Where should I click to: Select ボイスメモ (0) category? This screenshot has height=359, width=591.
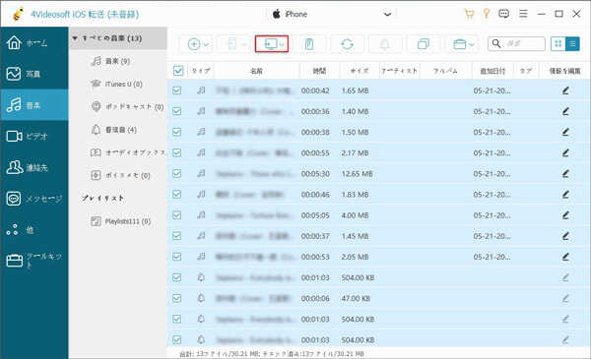pyautogui.click(x=120, y=175)
